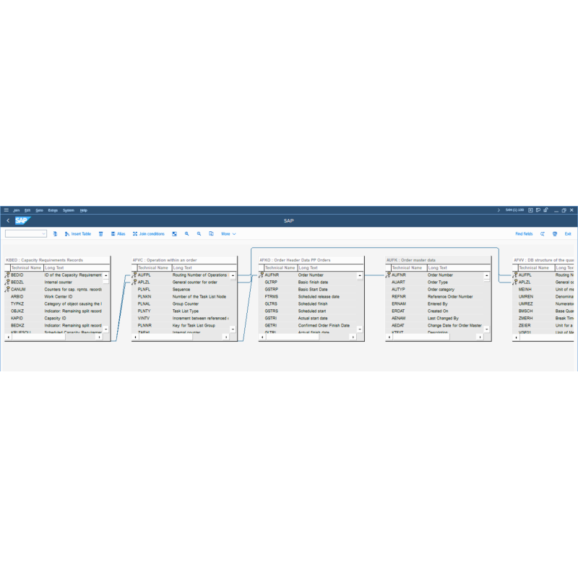Click the settings icon next to Find fields

click(543, 233)
